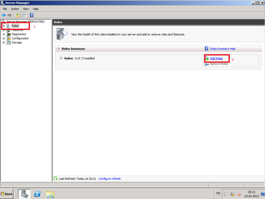Collapse the Roles: 0 of 17 installed chevron
Image resolution: width=265 pixels, height=199 pixels.
click(x=61, y=58)
